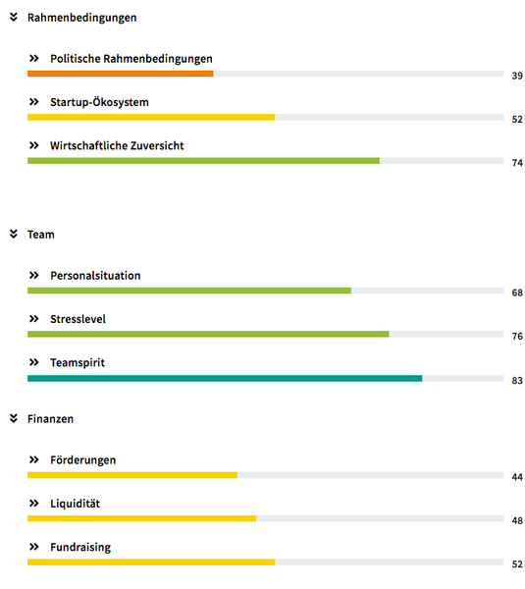Open the Politische Rahmenbedingungen label
This screenshot has height=589, width=525.
click(131, 59)
